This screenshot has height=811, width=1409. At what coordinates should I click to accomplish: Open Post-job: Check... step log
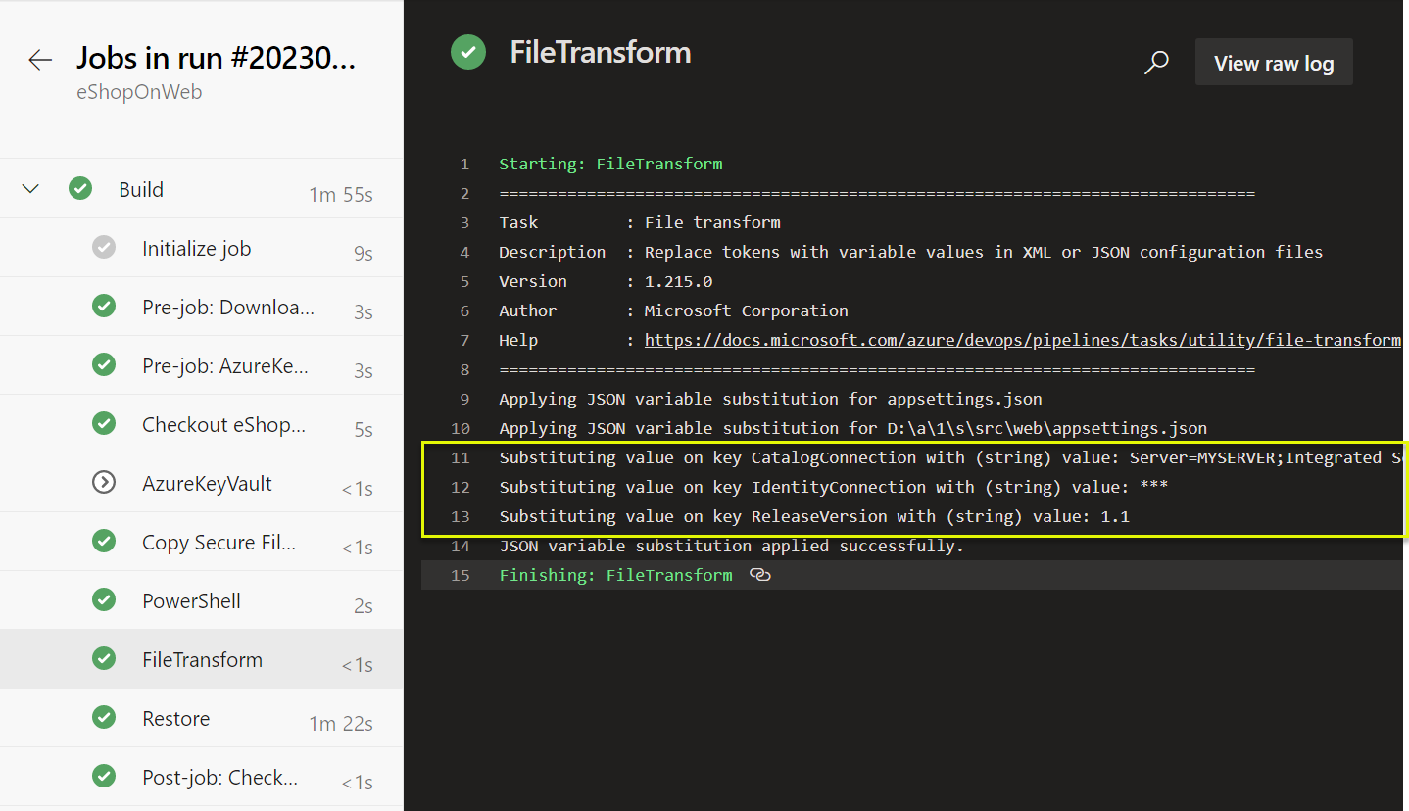pos(202,777)
